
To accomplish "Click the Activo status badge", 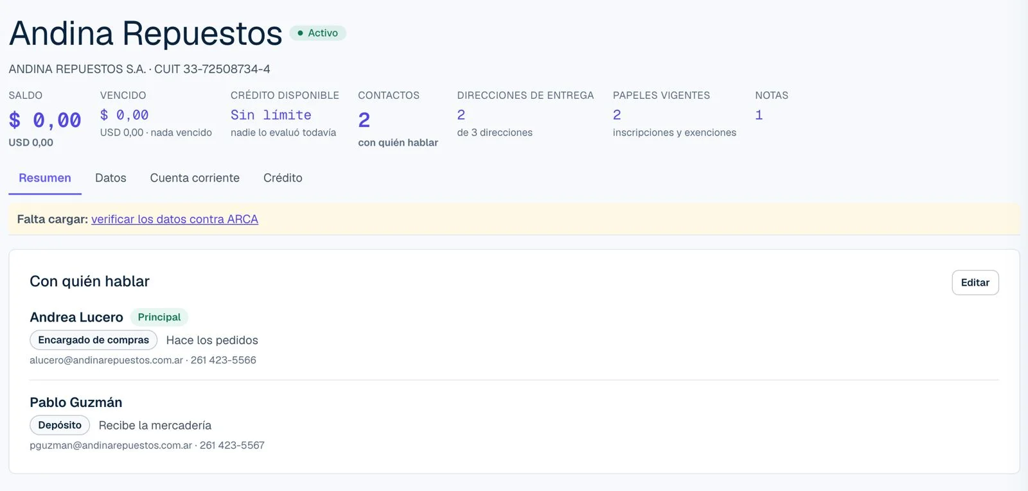I will [317, 33].
